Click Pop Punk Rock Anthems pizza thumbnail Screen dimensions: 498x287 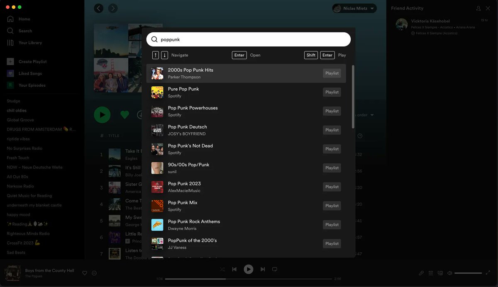[x=157, y=225]
